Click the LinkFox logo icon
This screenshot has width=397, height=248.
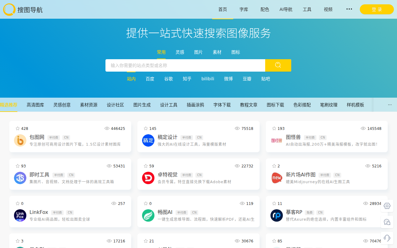tap(20, 215)
